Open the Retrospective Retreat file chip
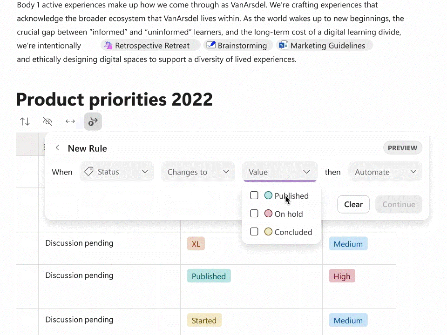 148,46
